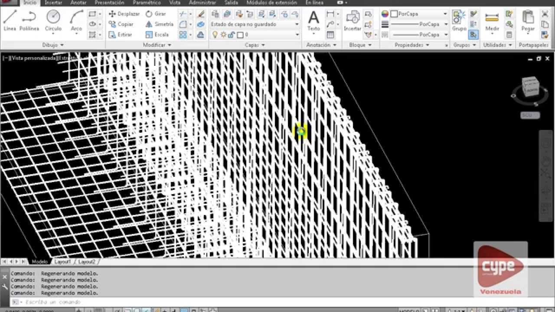Open the linetype PorCapa dropdown

coord(419,35)
